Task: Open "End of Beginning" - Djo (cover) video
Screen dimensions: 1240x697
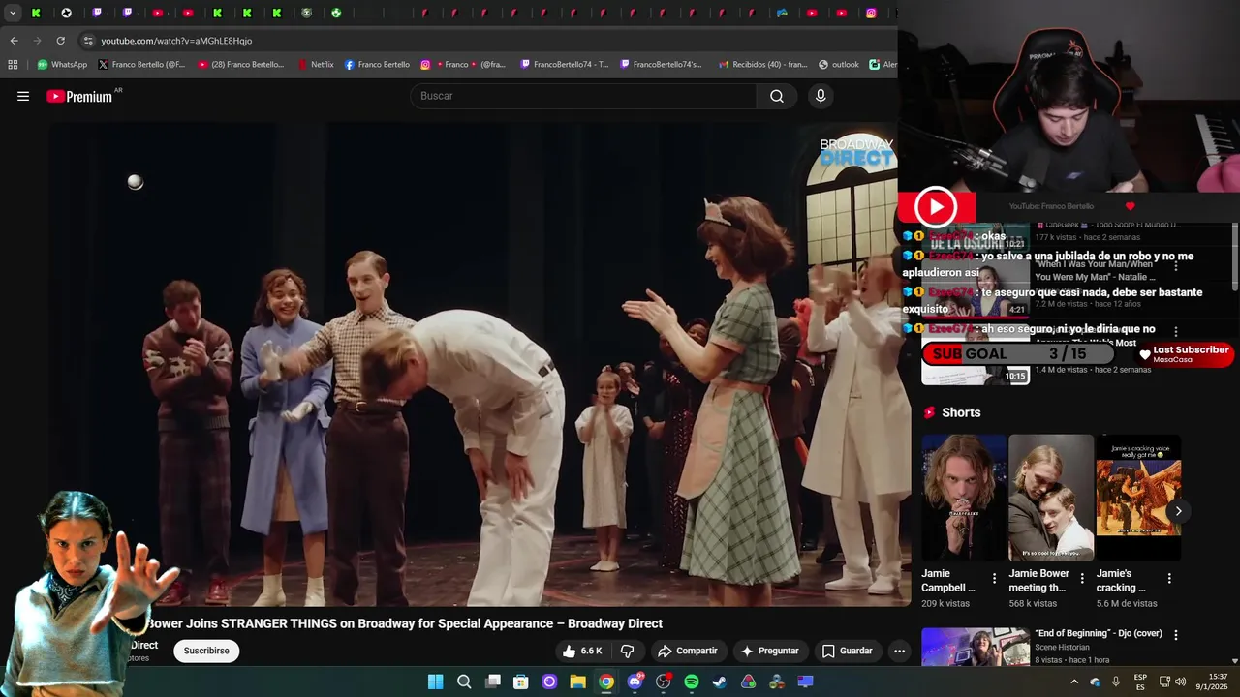Action: [x=1099, y=633]
